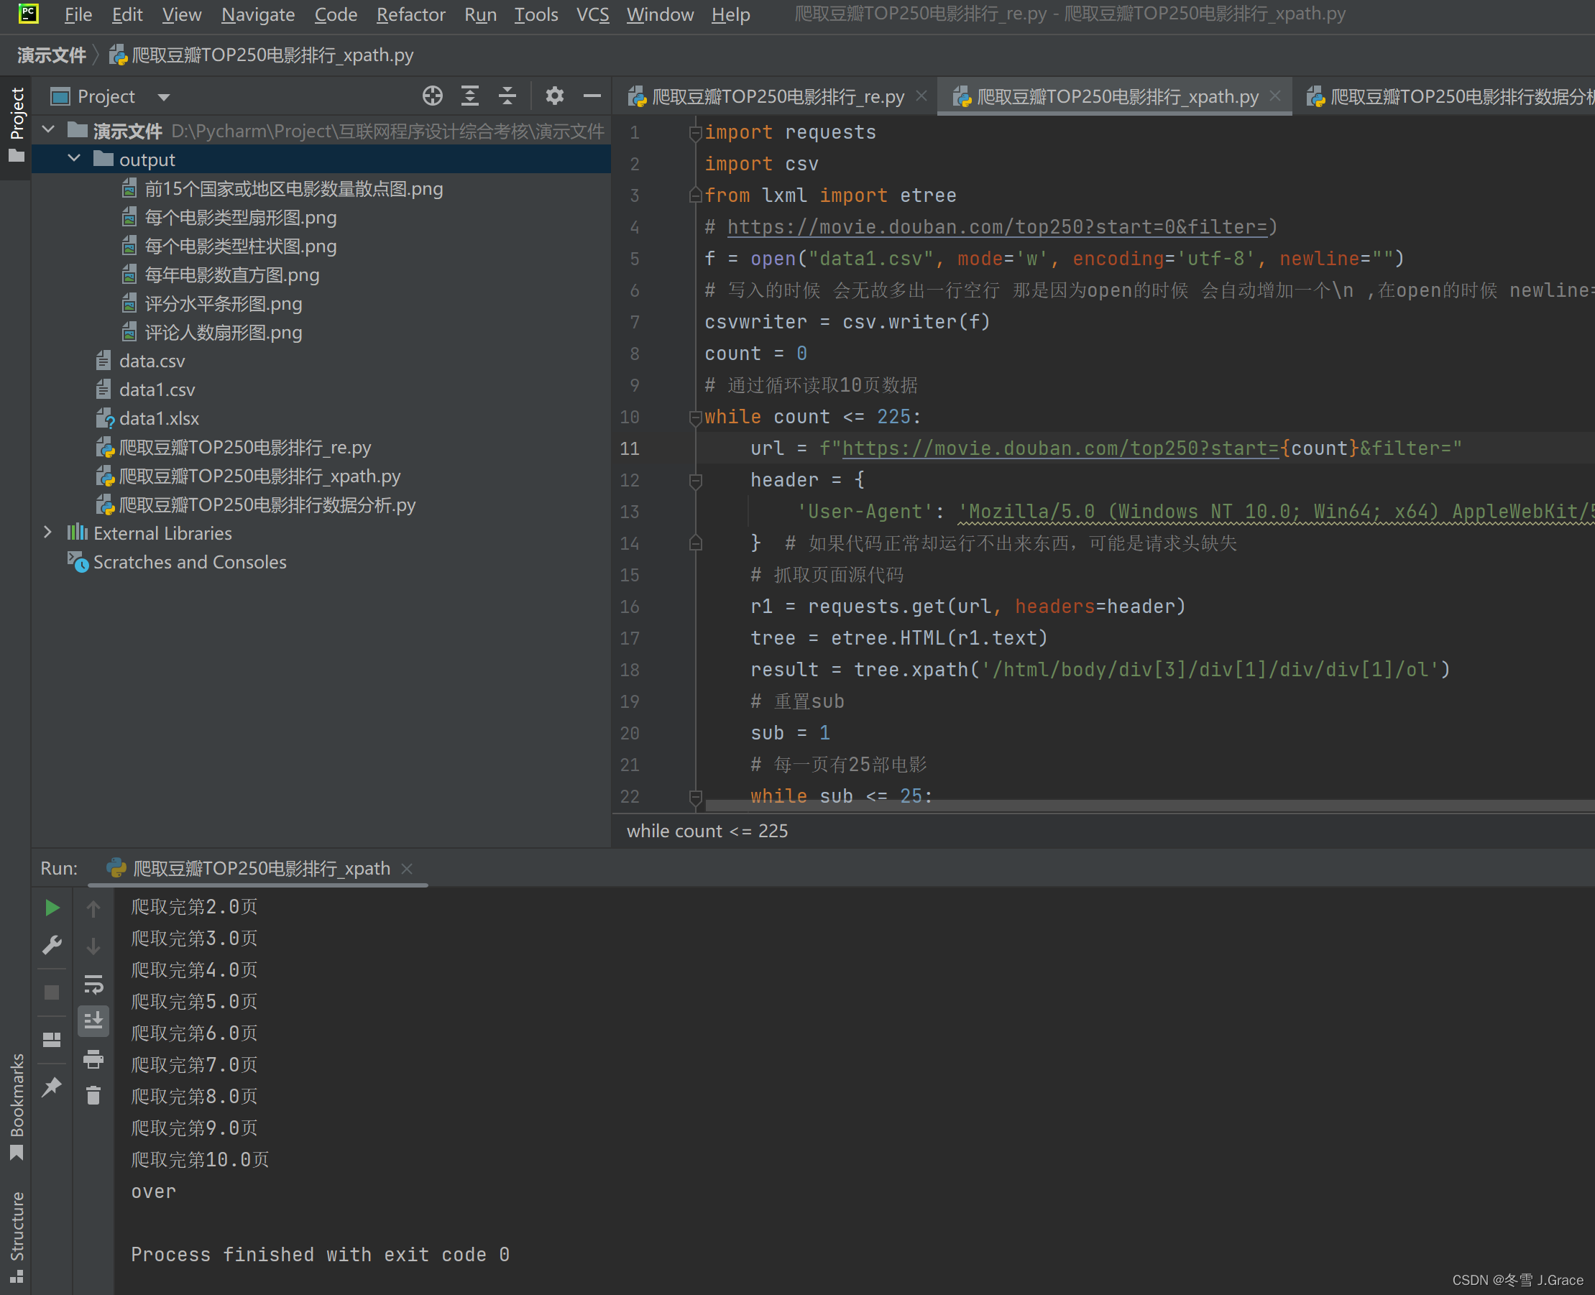Open the Refactor menu
The width and height of the screenshot is (1595, 1295).
click(x=410, y=14)
